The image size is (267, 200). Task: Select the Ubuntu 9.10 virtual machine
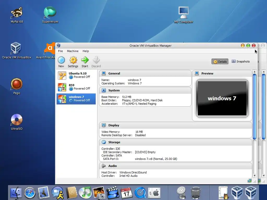pos(76,75)
